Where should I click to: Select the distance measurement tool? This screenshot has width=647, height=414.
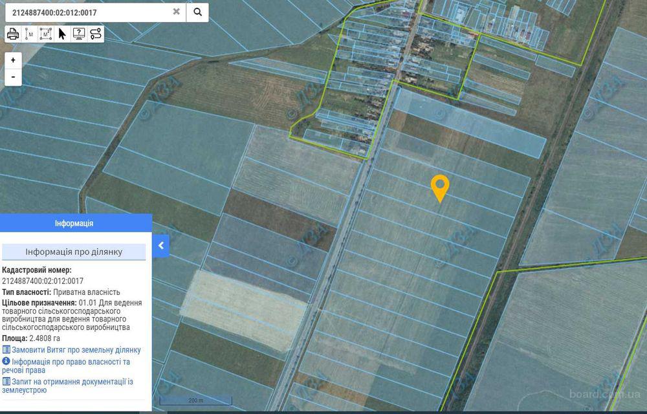[x=30, y=34]
